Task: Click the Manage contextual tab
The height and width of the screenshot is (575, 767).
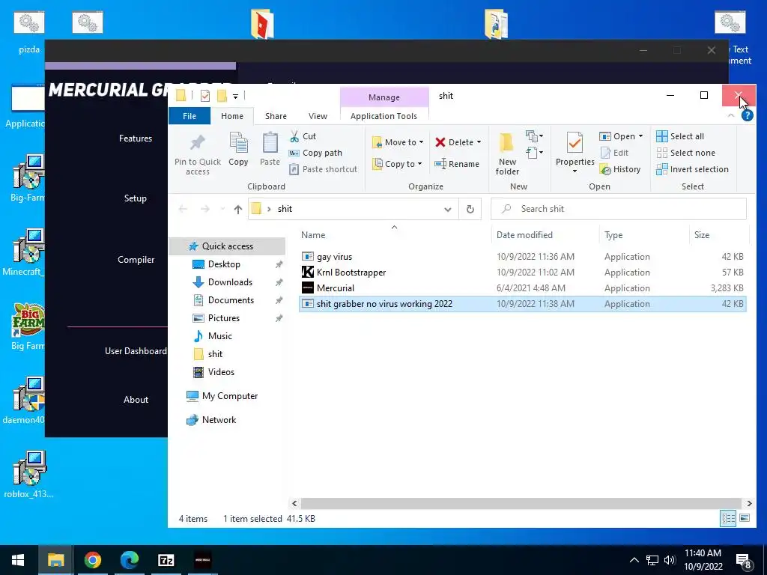Action: point(384,97)
